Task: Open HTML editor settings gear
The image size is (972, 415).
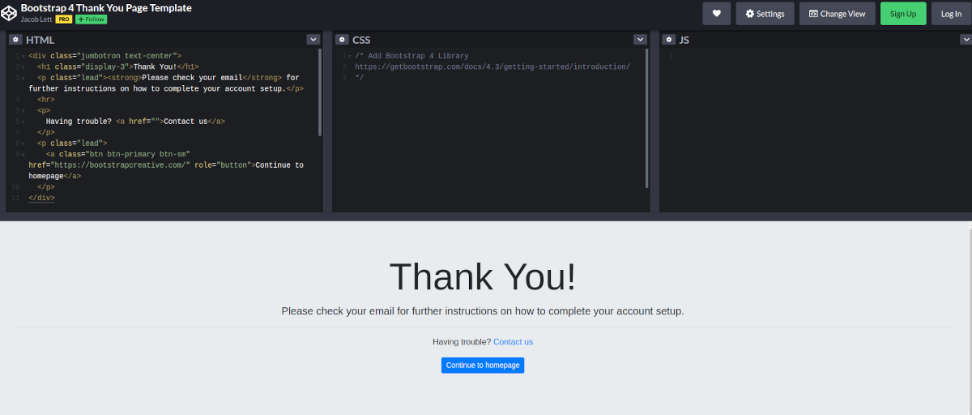Action: click(15, 40)
